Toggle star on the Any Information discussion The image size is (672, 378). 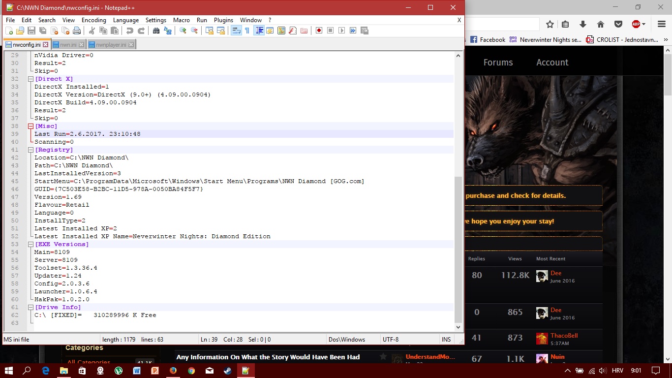coord(383,357)
